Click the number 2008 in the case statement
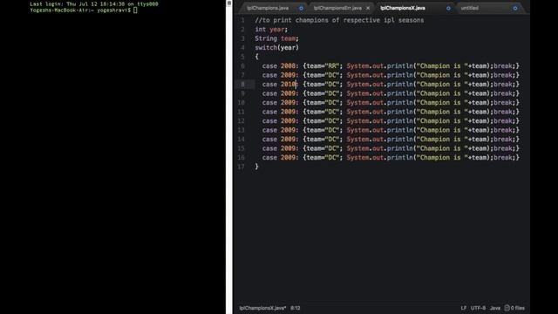The width and height of the screenshot is (558, 314). [288, 66]
